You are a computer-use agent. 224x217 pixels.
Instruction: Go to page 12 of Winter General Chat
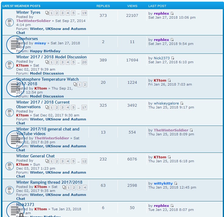click(x=84, y=161)
